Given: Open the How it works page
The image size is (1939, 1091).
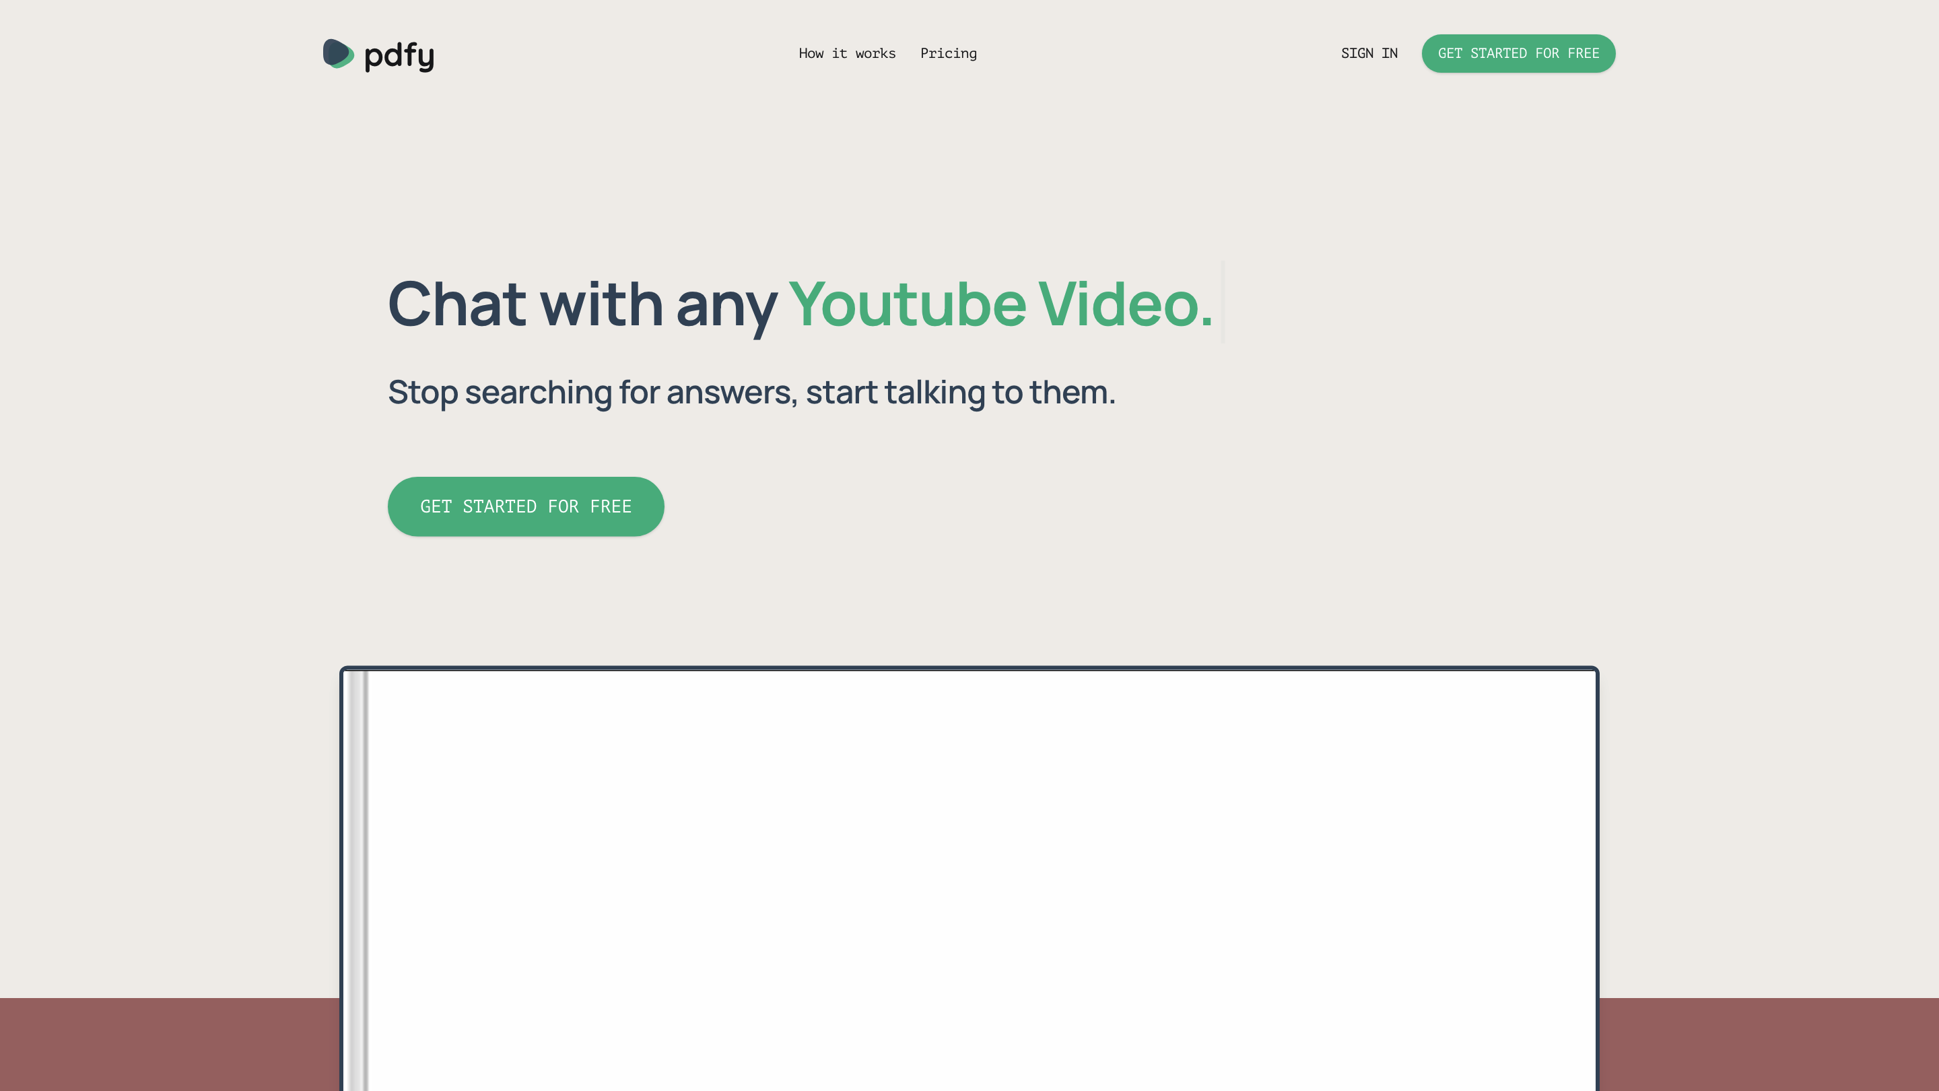Looking at the screenshot, I should [x=846, y=53].
